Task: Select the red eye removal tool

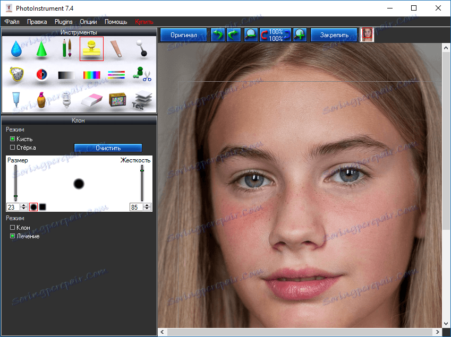Action: click(x=41, y=75)
